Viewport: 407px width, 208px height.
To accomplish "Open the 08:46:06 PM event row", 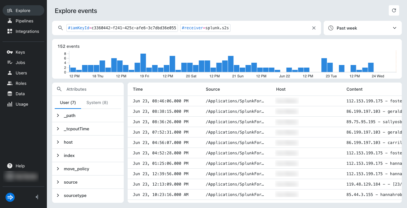I will pos(265,101).
